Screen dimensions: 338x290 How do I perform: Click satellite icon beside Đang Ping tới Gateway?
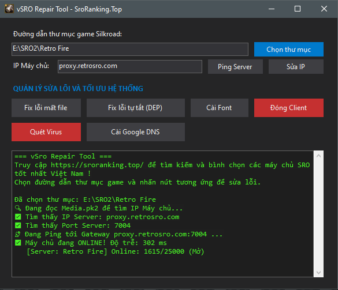(x=18, y=234)
